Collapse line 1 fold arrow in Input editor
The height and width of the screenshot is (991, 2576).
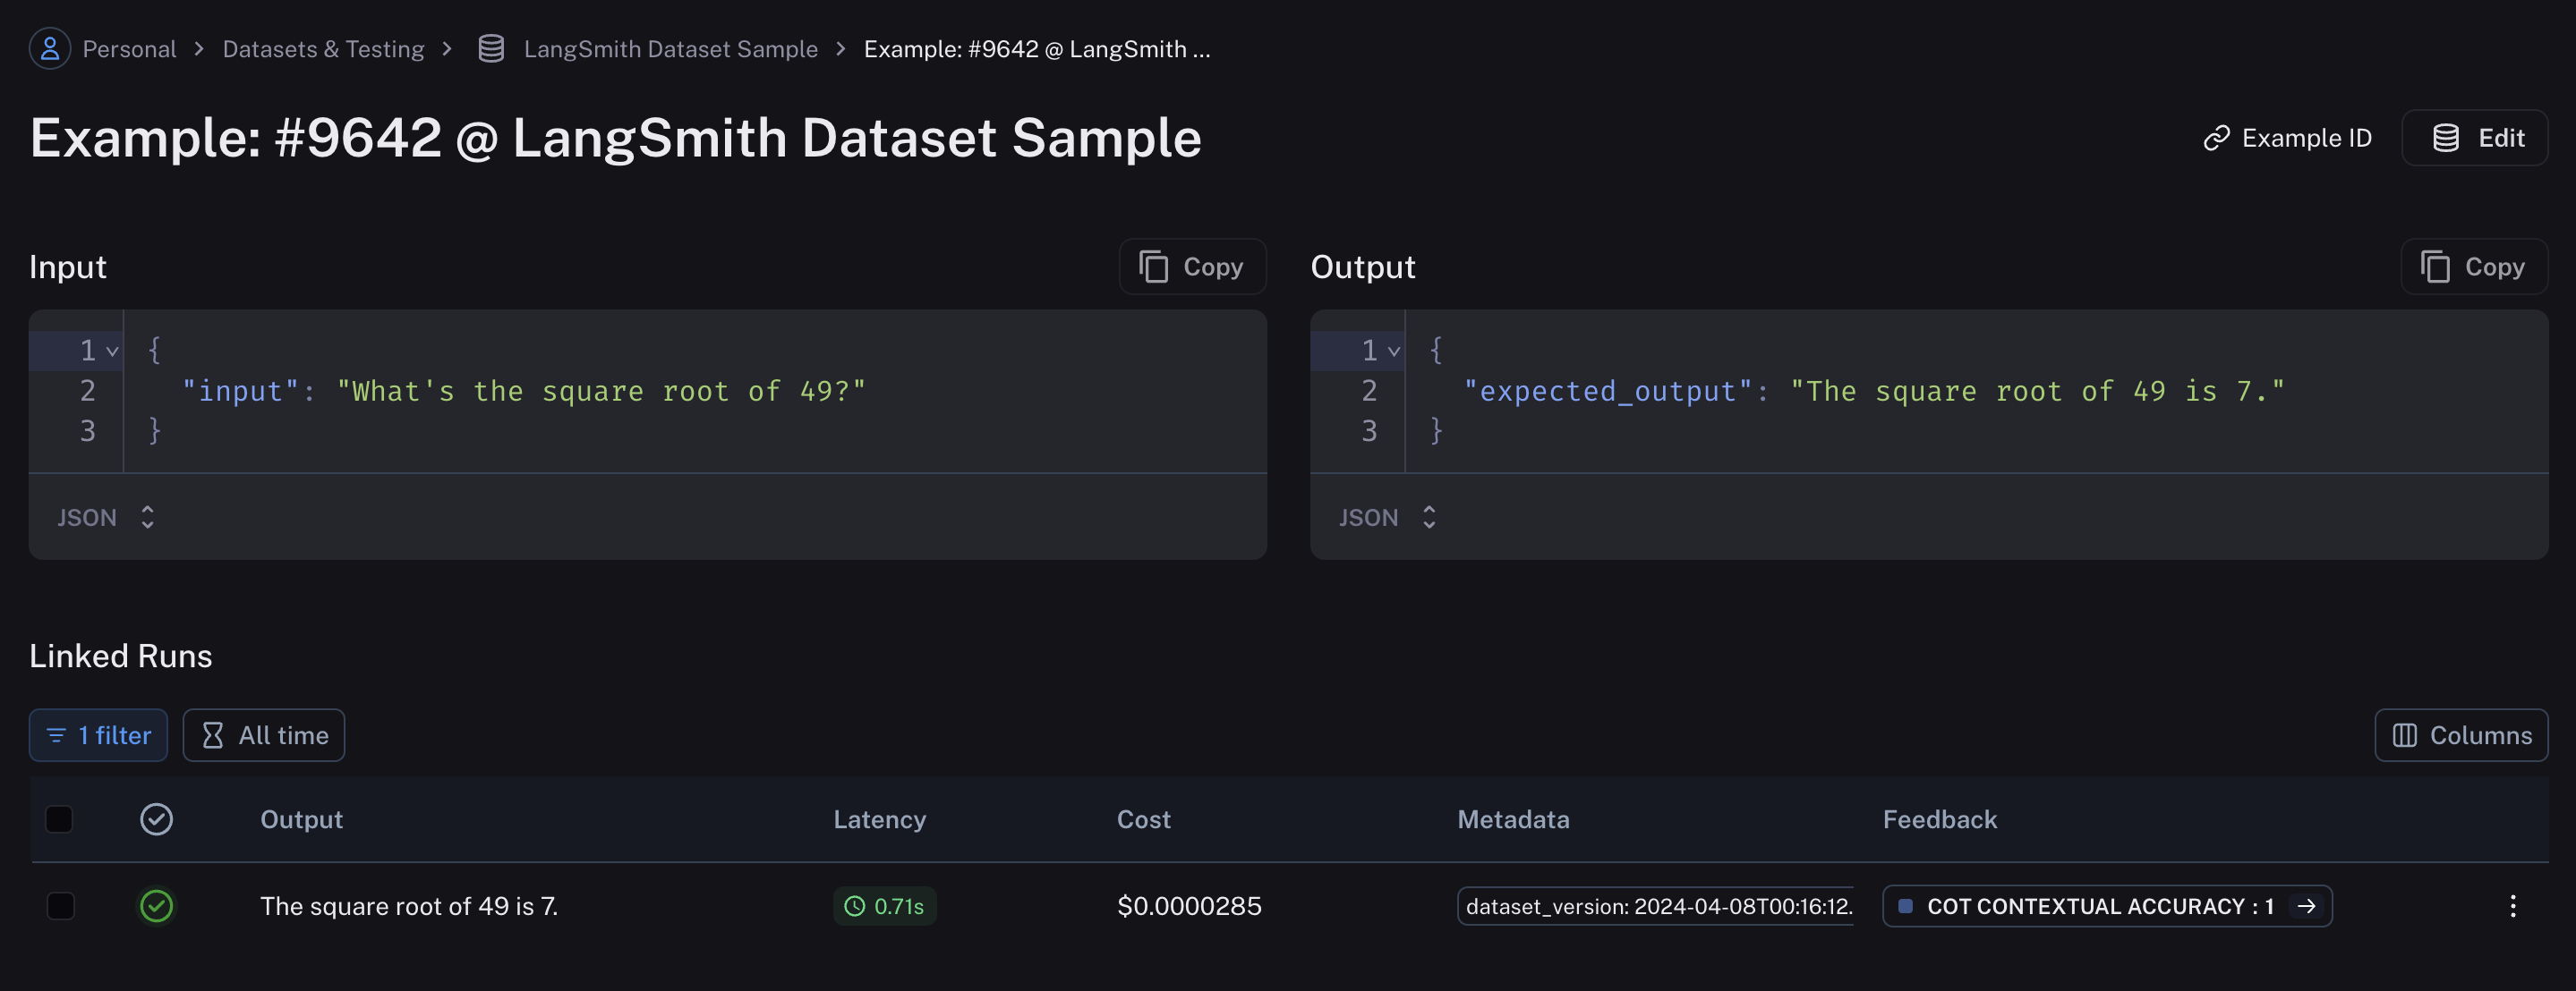(x=112, y=351)
